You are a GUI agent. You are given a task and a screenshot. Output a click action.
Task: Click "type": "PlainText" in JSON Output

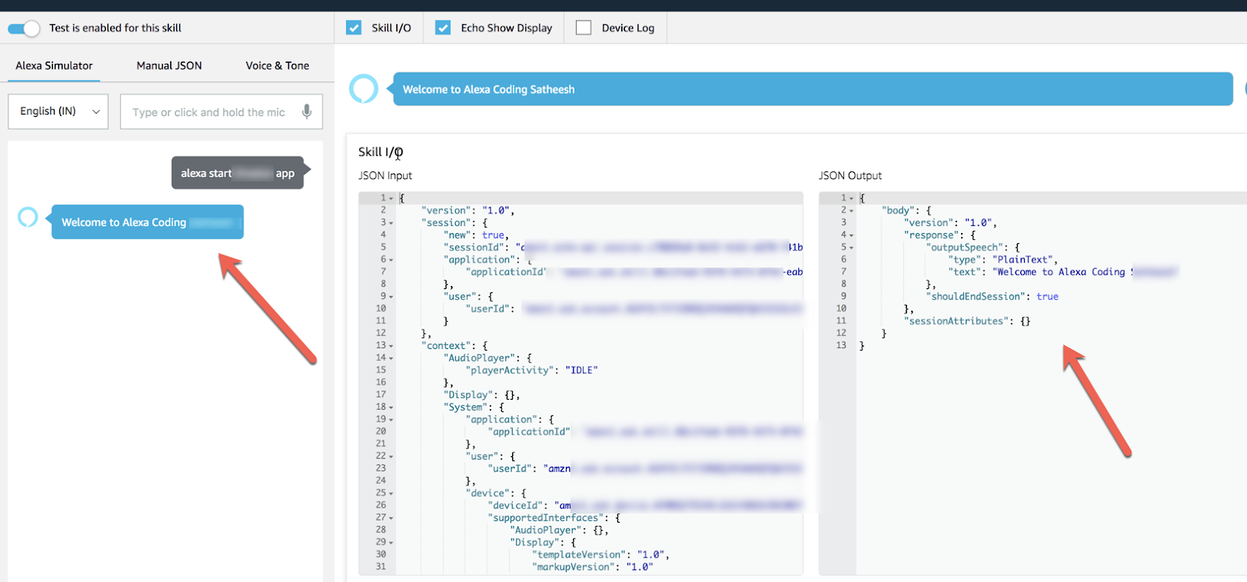pyautogui.click(x=1003, y=259)
